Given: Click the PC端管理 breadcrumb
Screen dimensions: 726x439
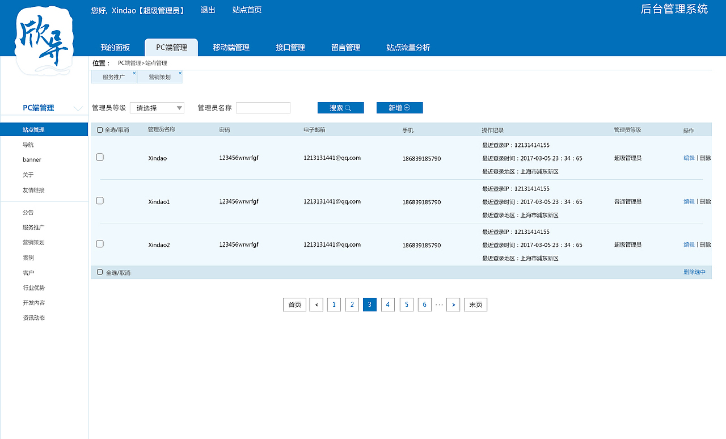Looking at the screenshot, I should (129, 63).
